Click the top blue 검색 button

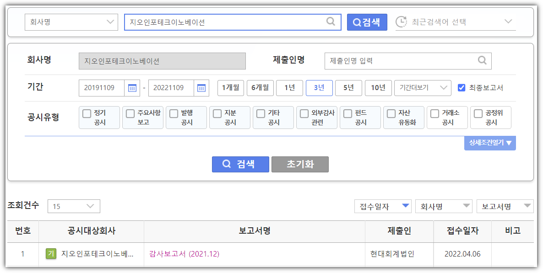click(x=367, y=22)
